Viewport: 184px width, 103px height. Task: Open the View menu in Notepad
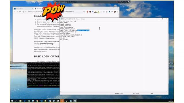point(71,21)
